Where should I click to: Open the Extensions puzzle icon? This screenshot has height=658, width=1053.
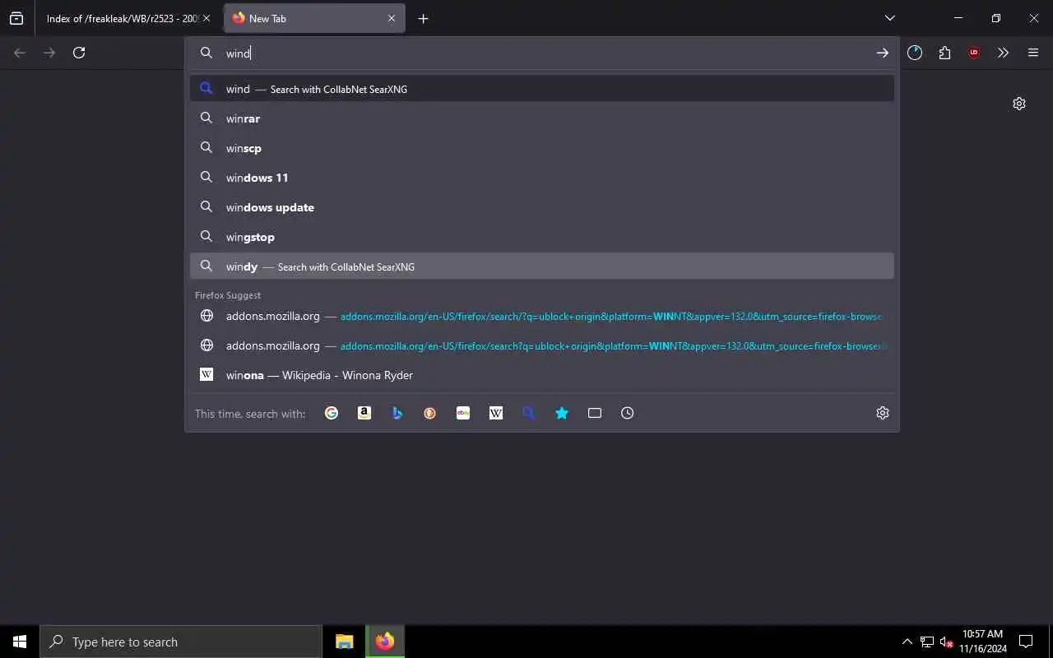(x=944, y=53)
